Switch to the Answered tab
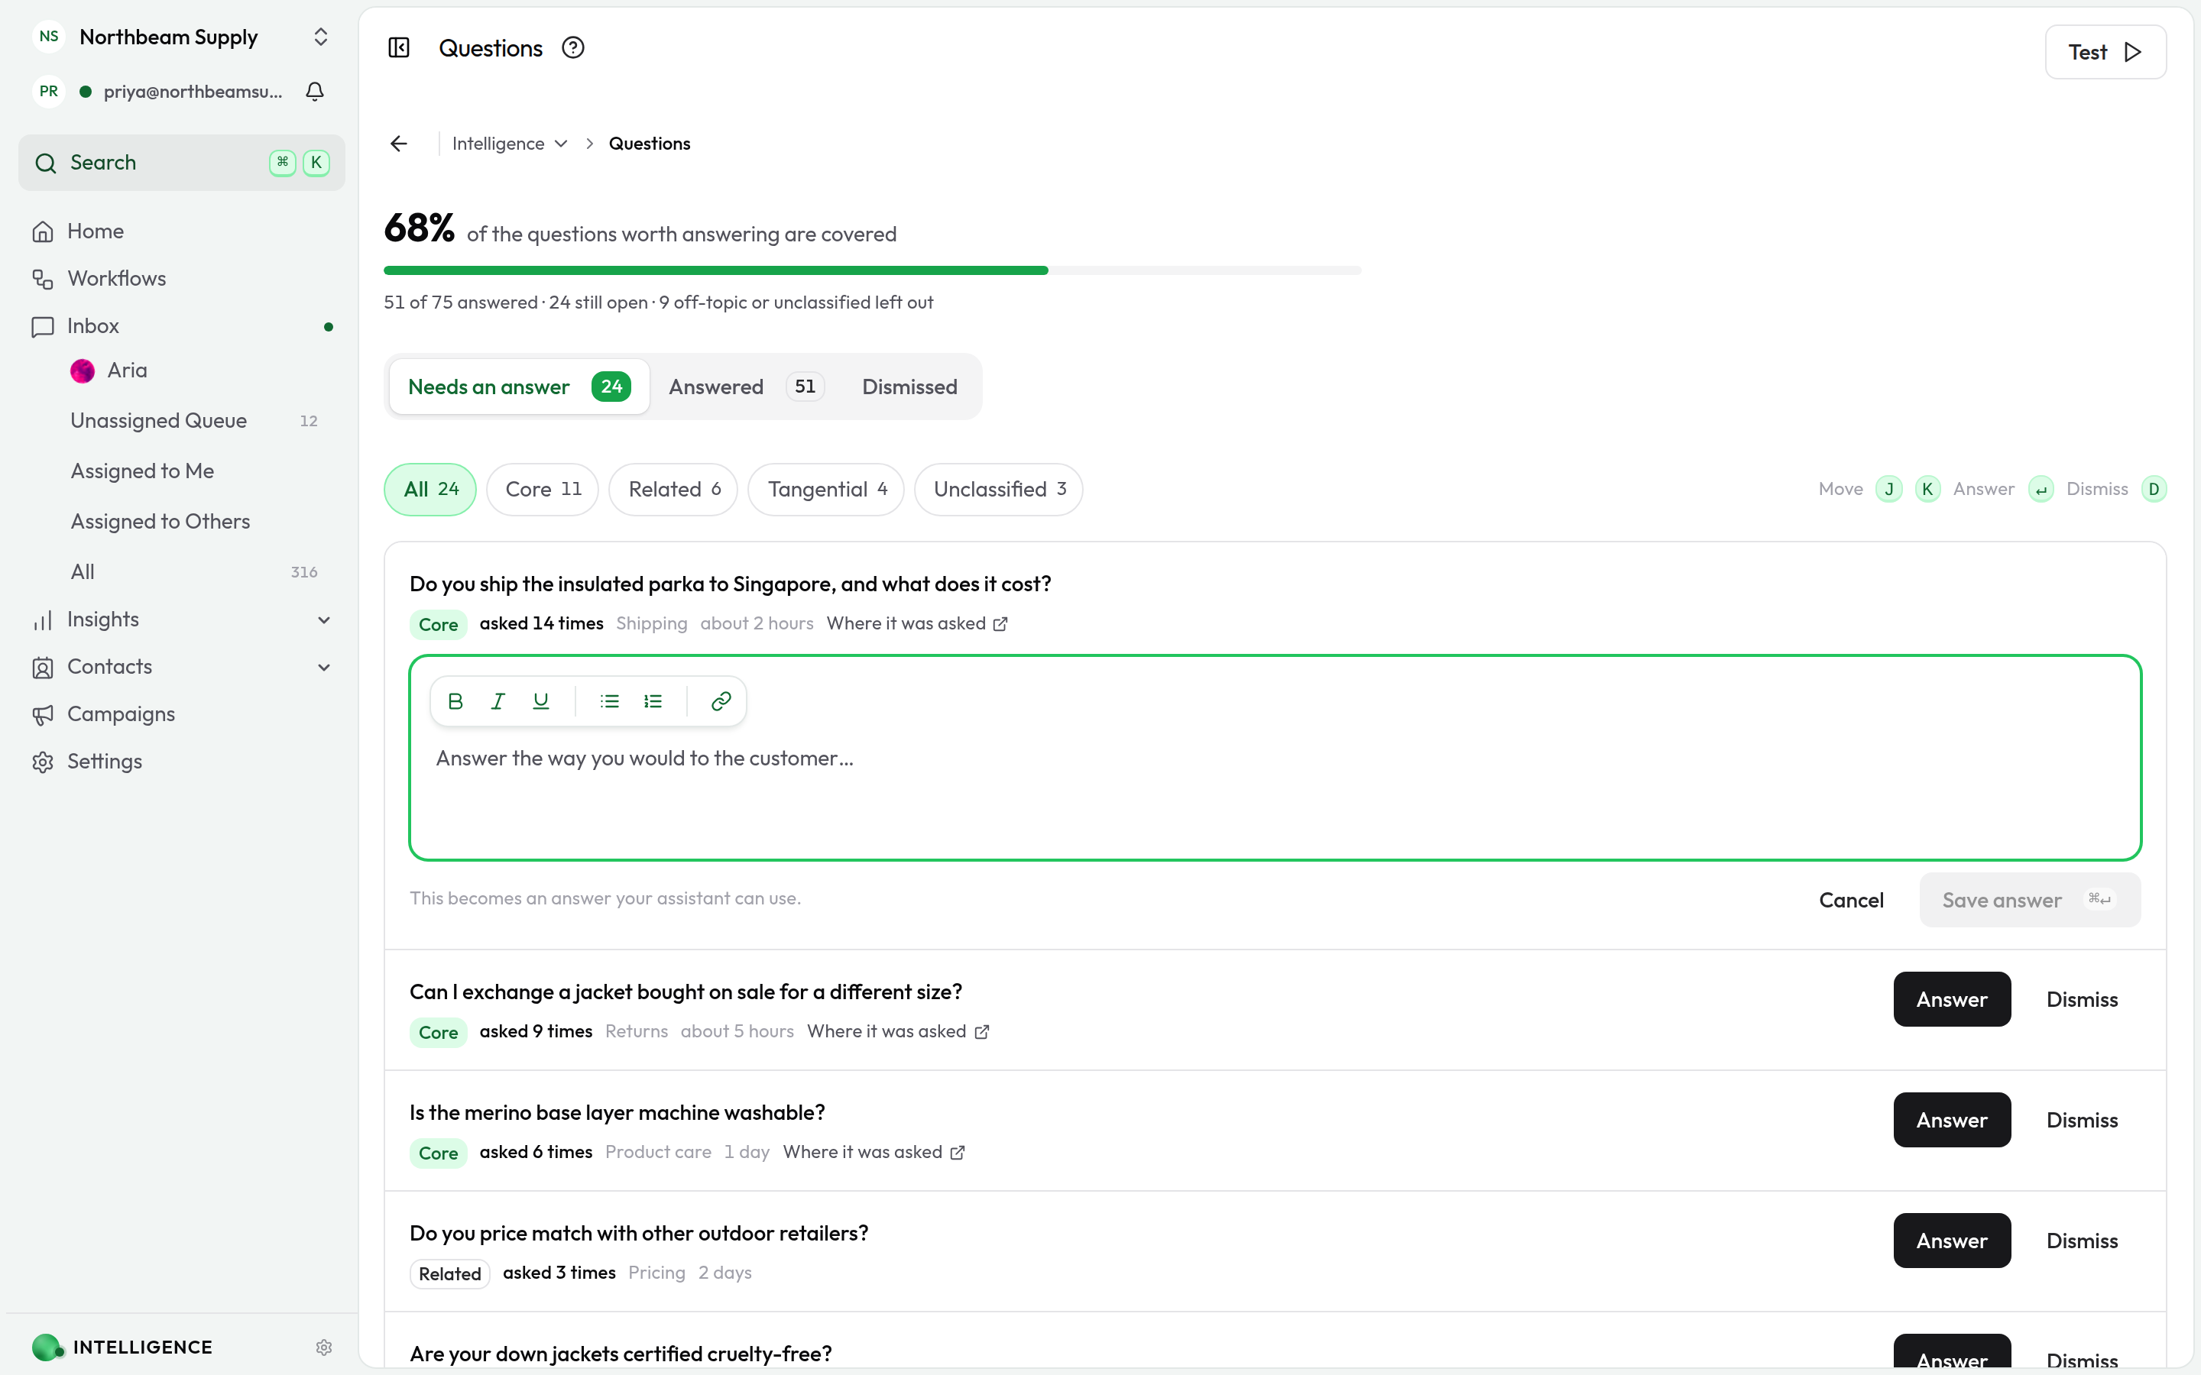Image resolution: width=2201 pixels, height=1375 pixels. pyautogui.click(x=746, y=387)
